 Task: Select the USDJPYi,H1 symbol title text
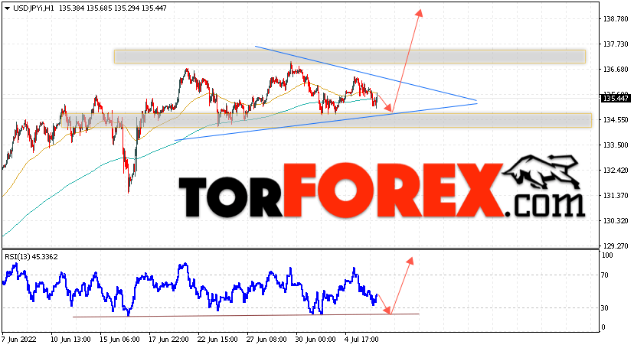pos(34,8)
